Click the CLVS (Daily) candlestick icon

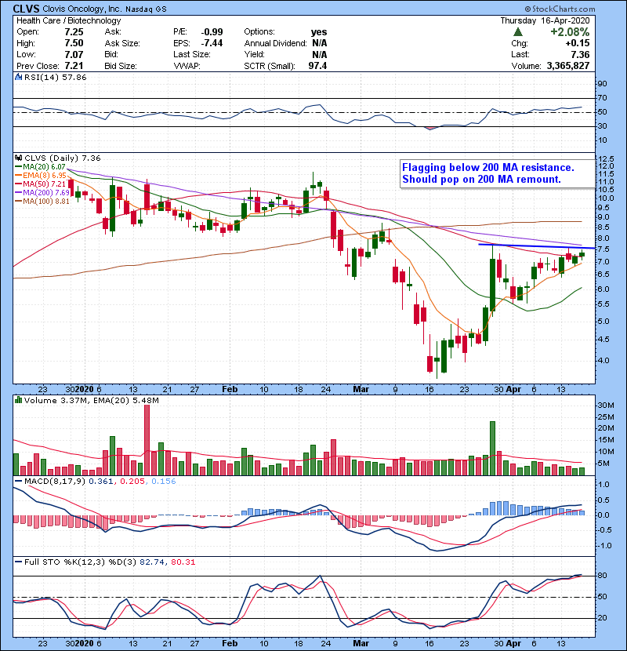click(x=19, y=158)
